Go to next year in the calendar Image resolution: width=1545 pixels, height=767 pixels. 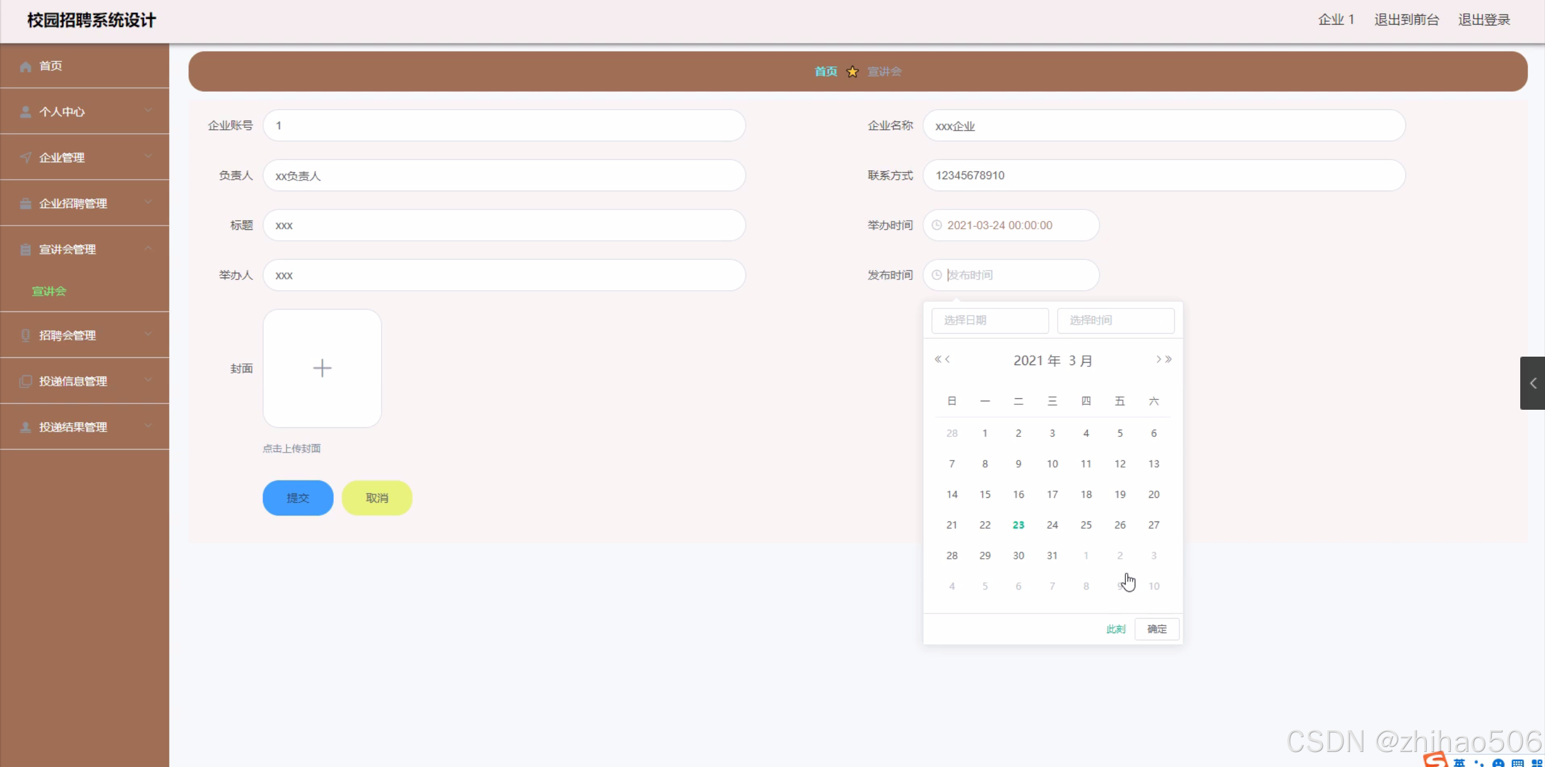point(1169,360)
